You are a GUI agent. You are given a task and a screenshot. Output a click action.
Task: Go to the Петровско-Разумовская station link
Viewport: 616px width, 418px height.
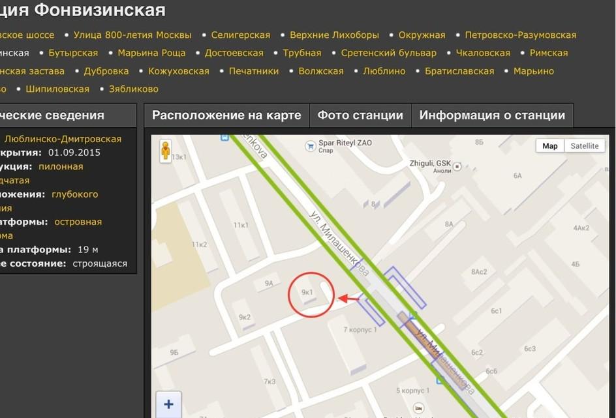pyautogui.click(x=521, y=35)
